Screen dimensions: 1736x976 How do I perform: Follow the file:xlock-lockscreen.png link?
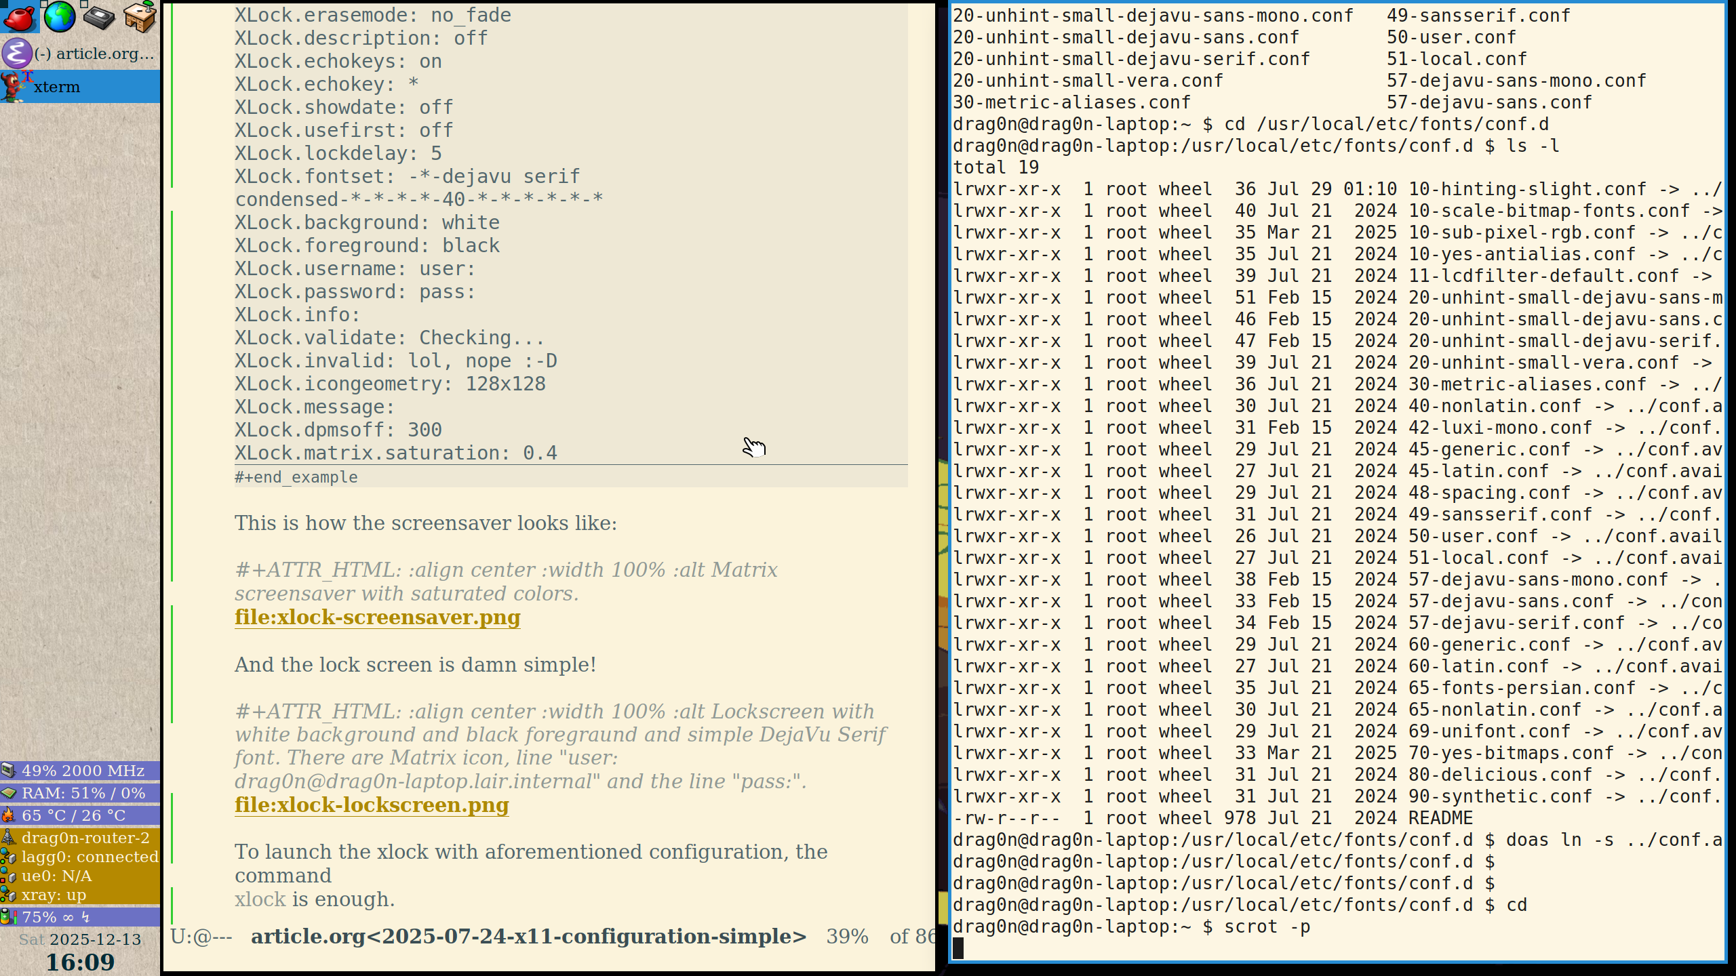pyautogui.click(x=372, y=805)
